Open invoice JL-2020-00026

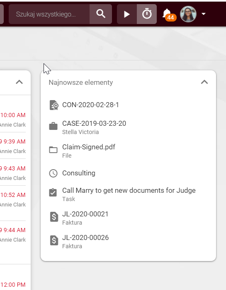point(128,241)
